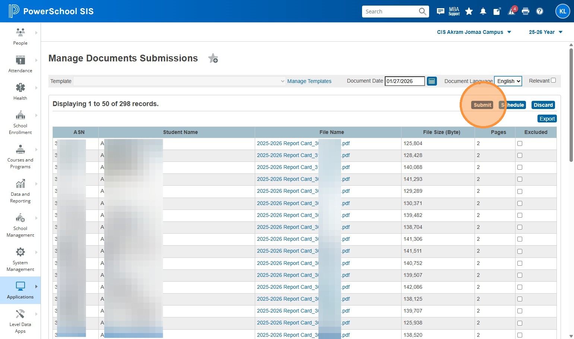This screenshot has height=339, width=574.
Task: Enable the Relevant checkbox
Action: click(x=553, y=80)
